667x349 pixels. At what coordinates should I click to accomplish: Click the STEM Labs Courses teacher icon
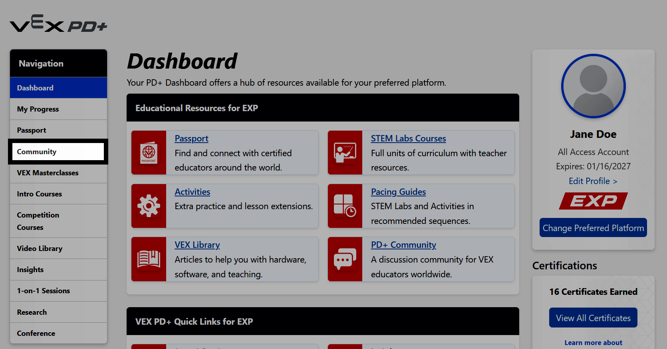345,153
